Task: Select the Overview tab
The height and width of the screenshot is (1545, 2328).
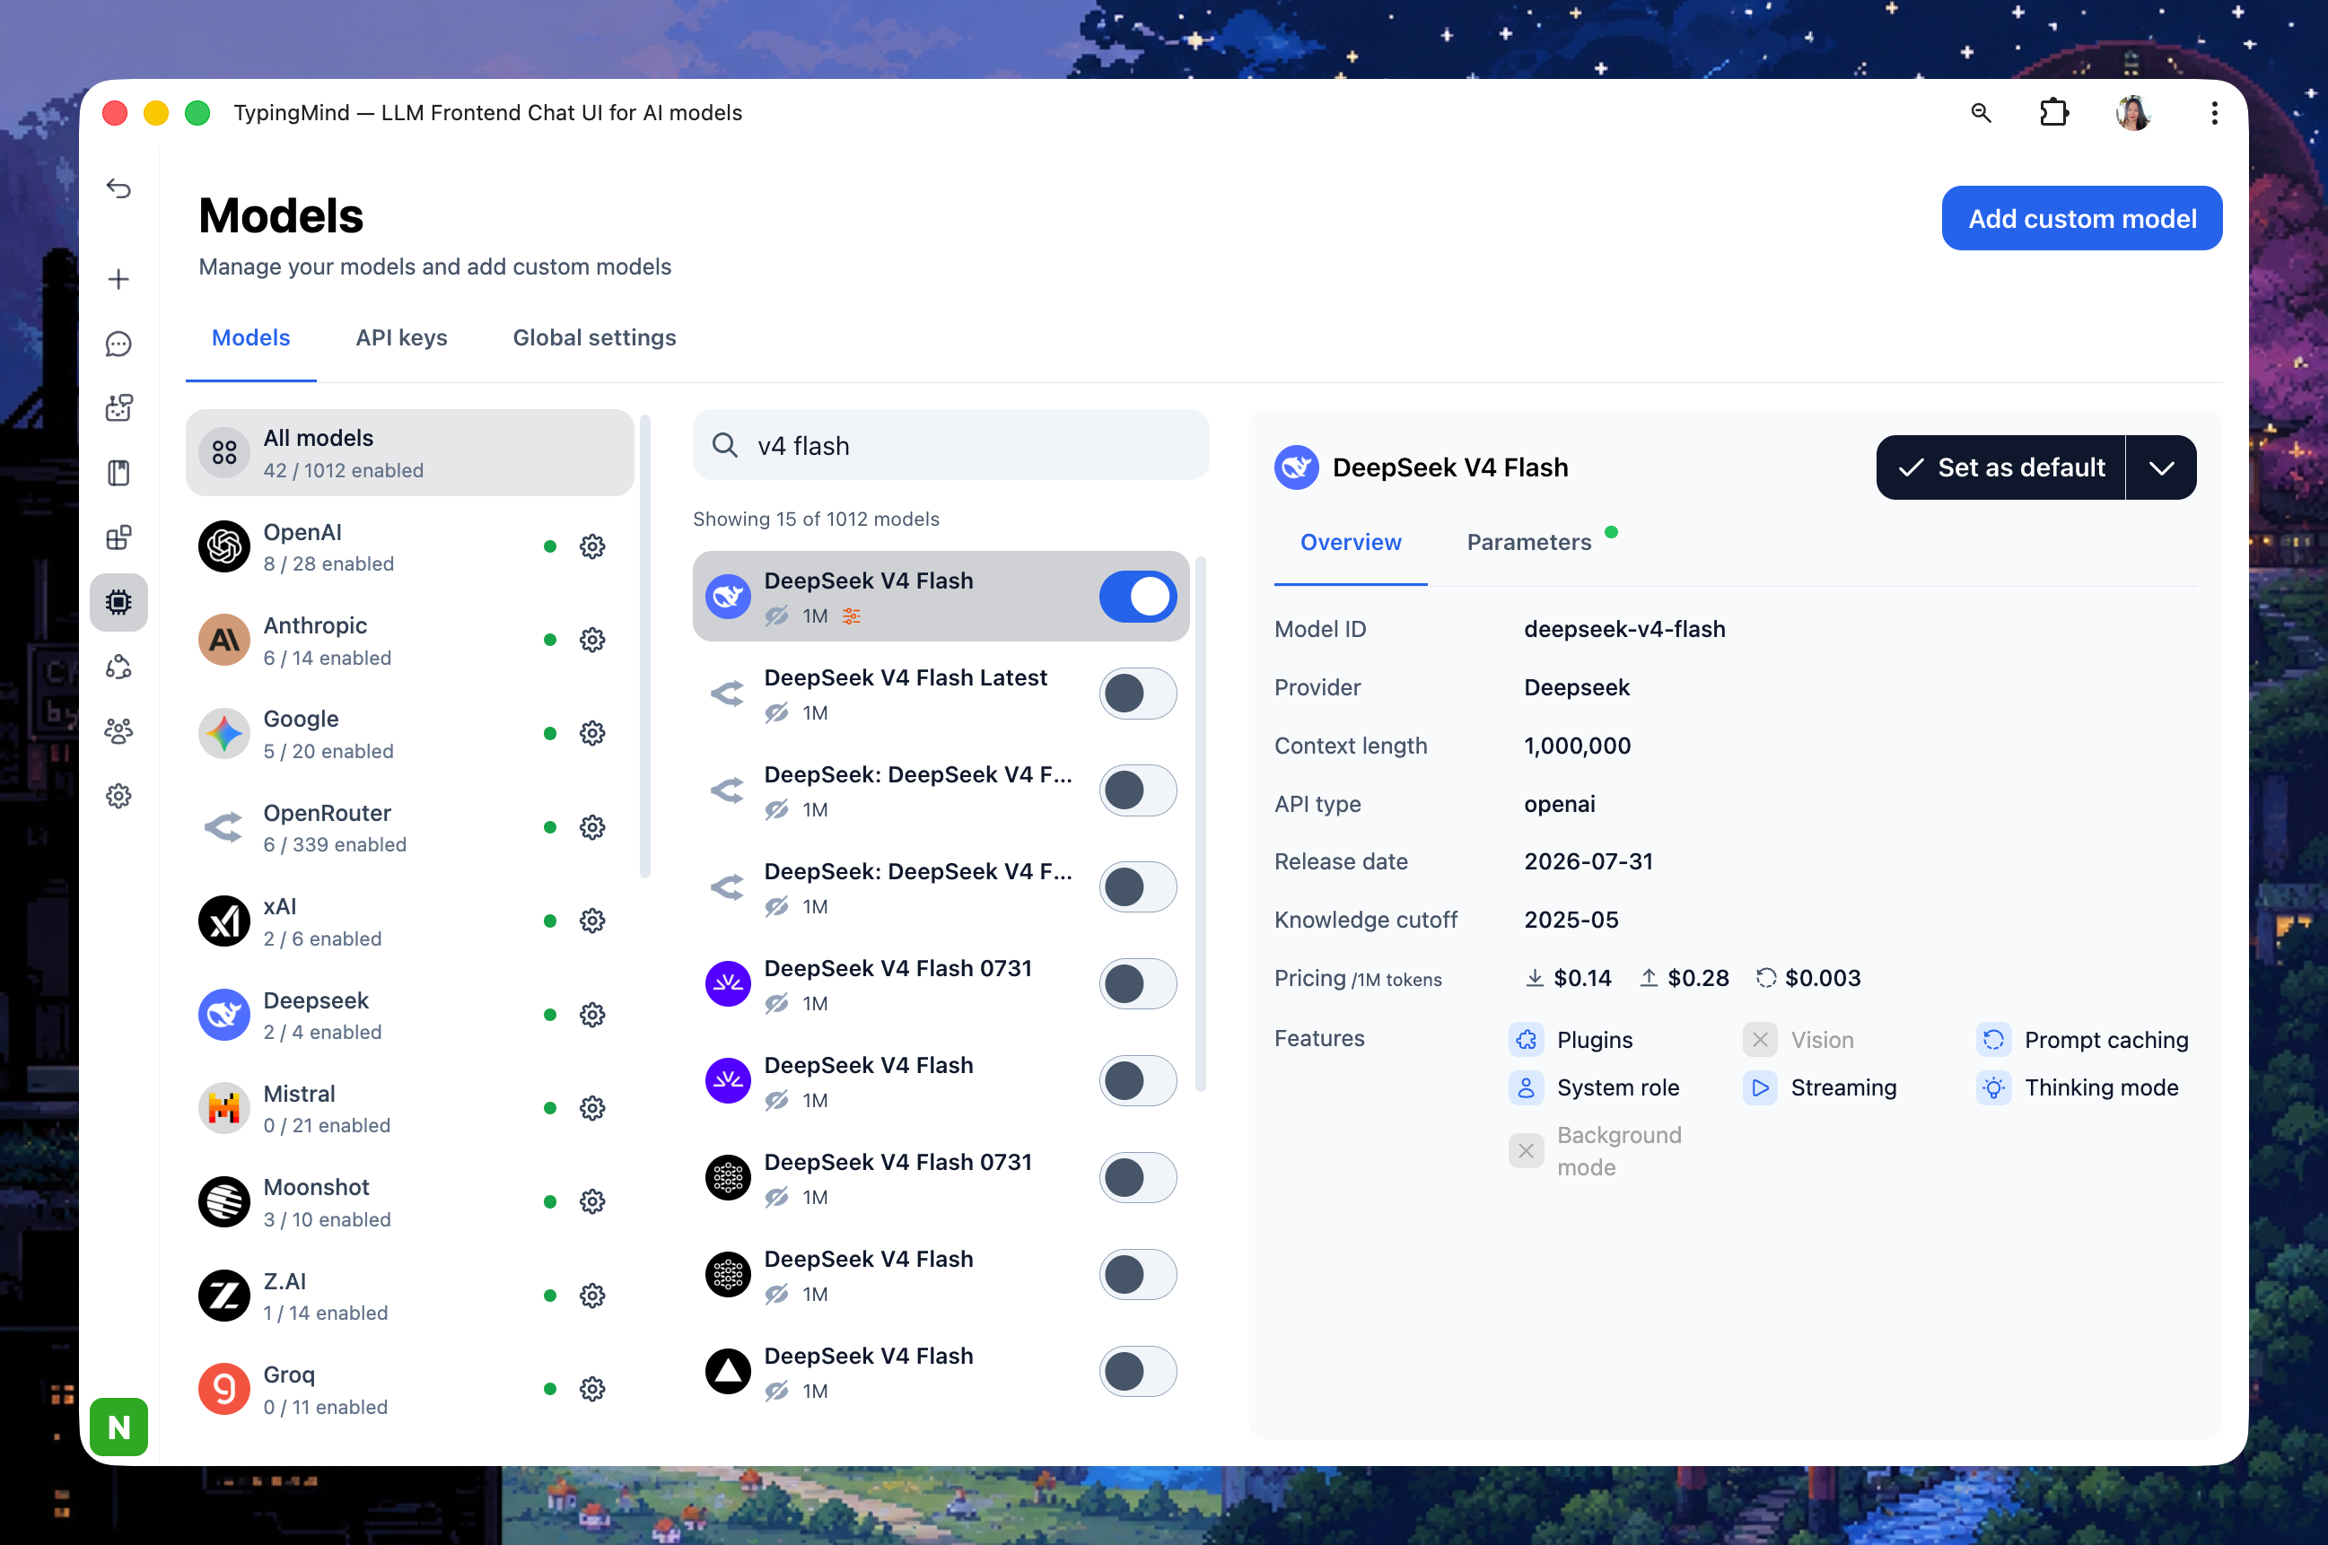Action: click(1351, 542)
